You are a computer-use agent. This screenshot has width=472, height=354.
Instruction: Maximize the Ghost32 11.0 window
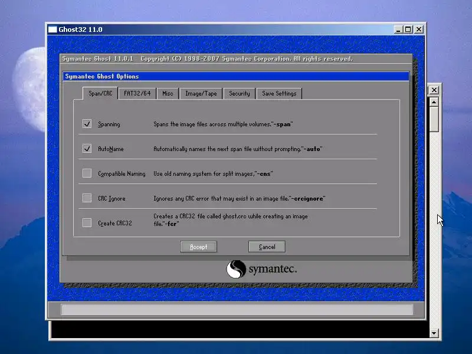(408, 29)
